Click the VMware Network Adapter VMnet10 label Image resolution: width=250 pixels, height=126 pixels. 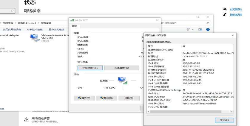coord(55,37)
